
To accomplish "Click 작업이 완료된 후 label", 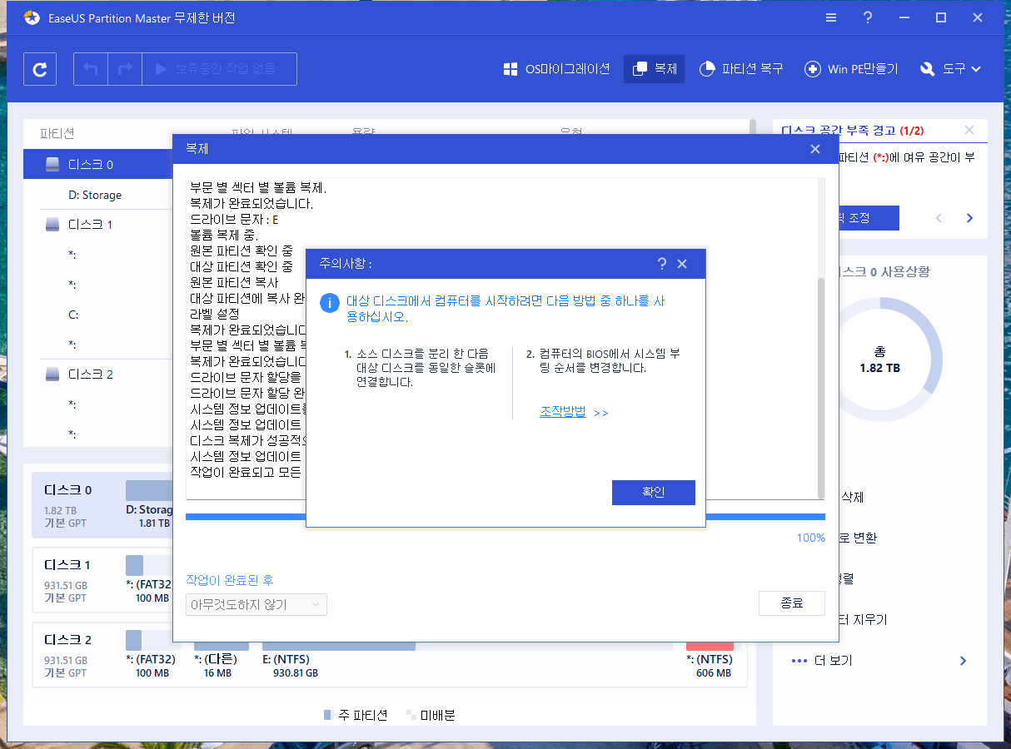I will pos(230,580).
